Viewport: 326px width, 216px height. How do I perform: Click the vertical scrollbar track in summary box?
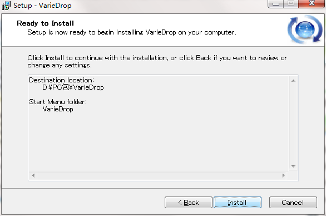pos(293,124)
